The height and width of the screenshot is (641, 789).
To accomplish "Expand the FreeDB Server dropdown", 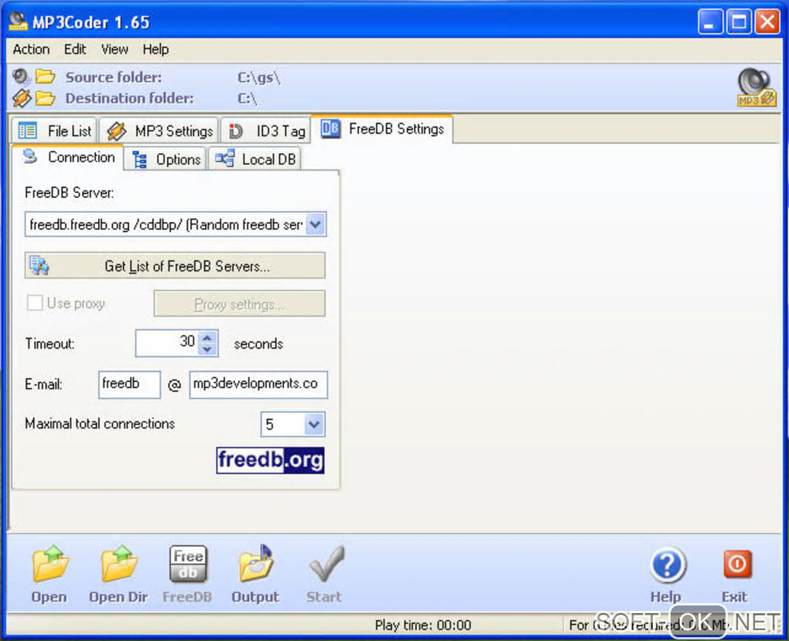I will coord(316,224).
